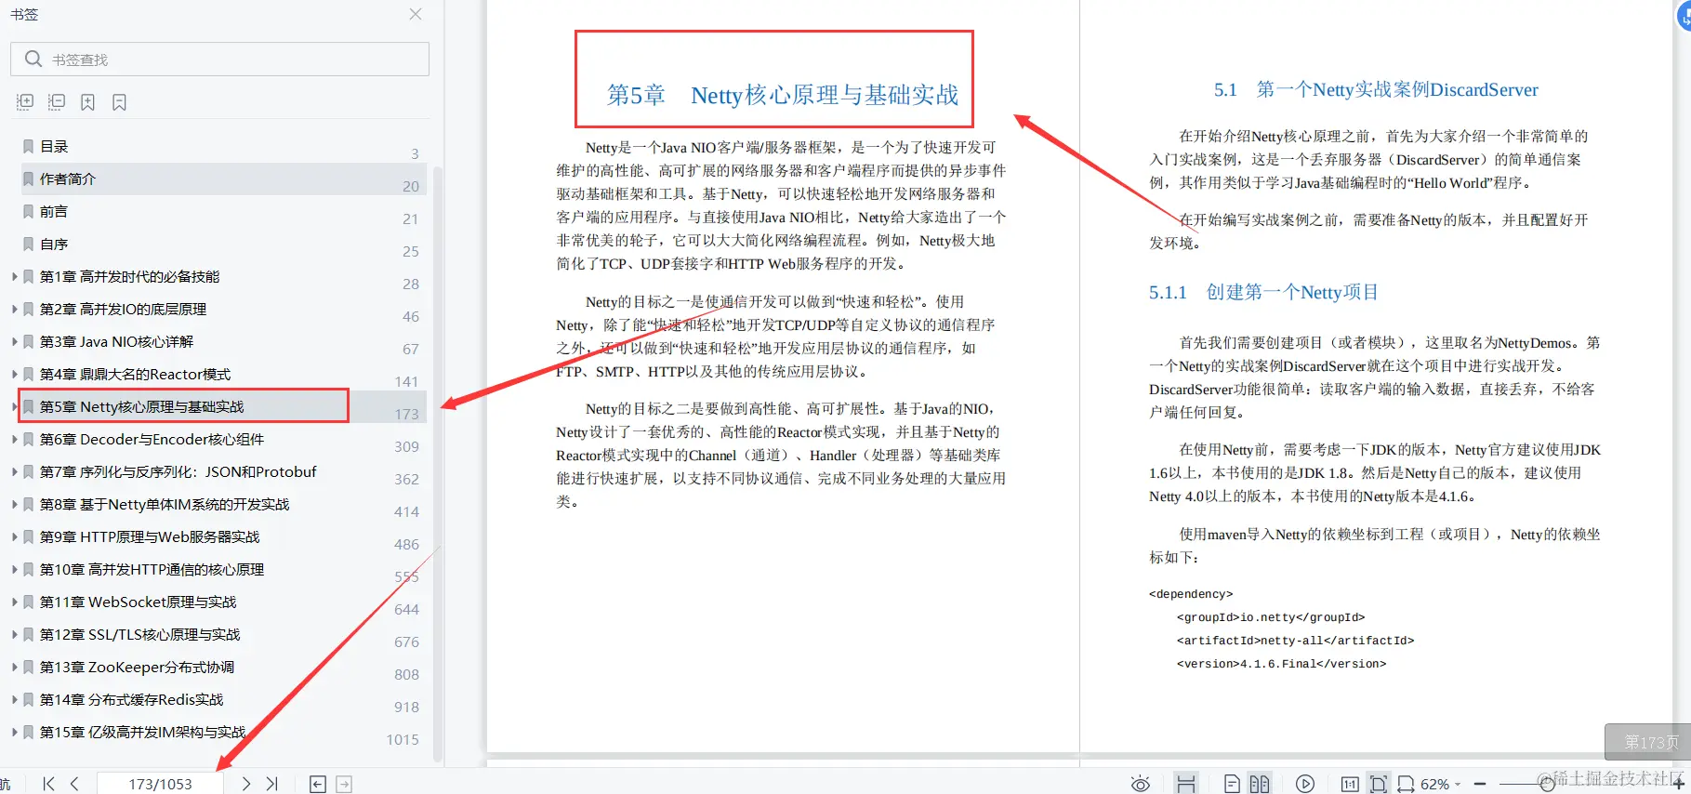Select fit width zoom

pyautogui.click(x=1406, y=784)
